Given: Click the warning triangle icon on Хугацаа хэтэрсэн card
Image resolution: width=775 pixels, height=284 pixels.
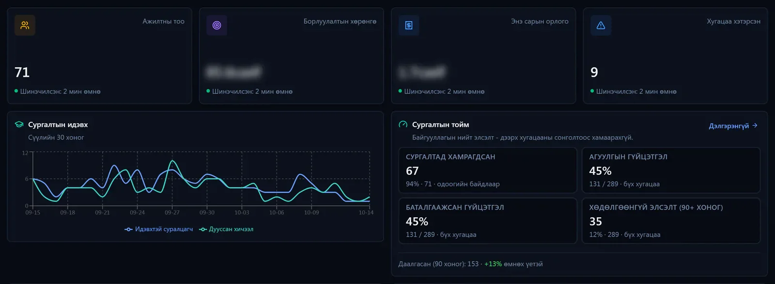Looking at the screenshot, I should coord(601,25).
